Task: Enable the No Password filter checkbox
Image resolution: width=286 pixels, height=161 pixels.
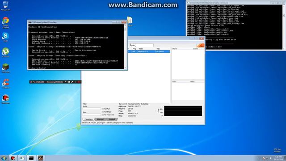Action: (x=103, y=115)
